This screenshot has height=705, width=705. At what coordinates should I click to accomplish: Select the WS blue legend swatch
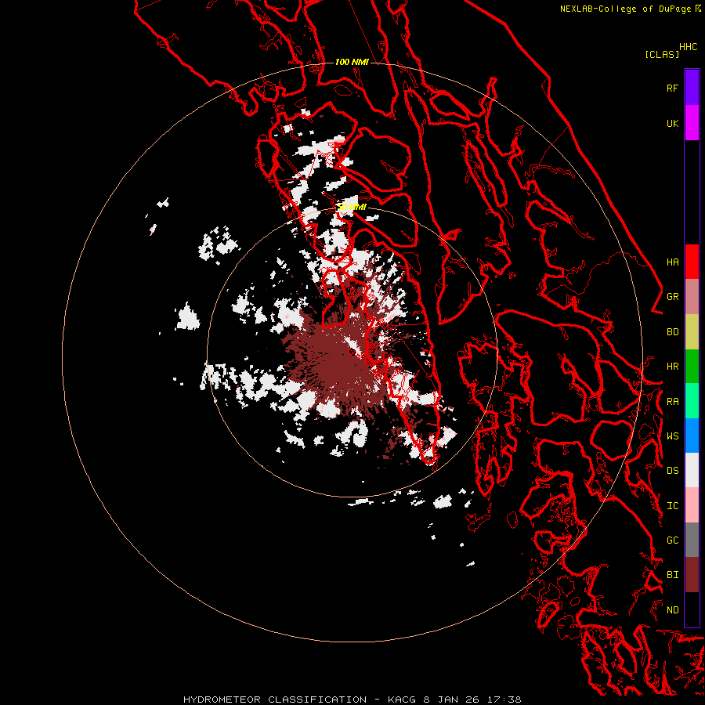pyautogui.click(x=692, y=436)
